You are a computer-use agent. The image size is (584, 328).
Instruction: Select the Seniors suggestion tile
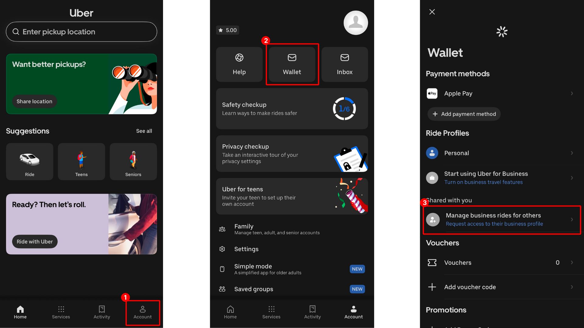tap(133, 162)
